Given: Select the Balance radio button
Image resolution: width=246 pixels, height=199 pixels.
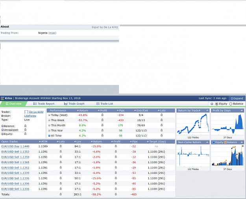Looking at the screenshot, I should (x=231, y=104).
